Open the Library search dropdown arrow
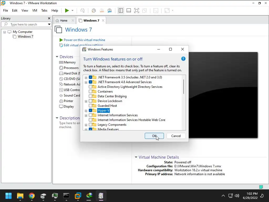 click(49, 24)
